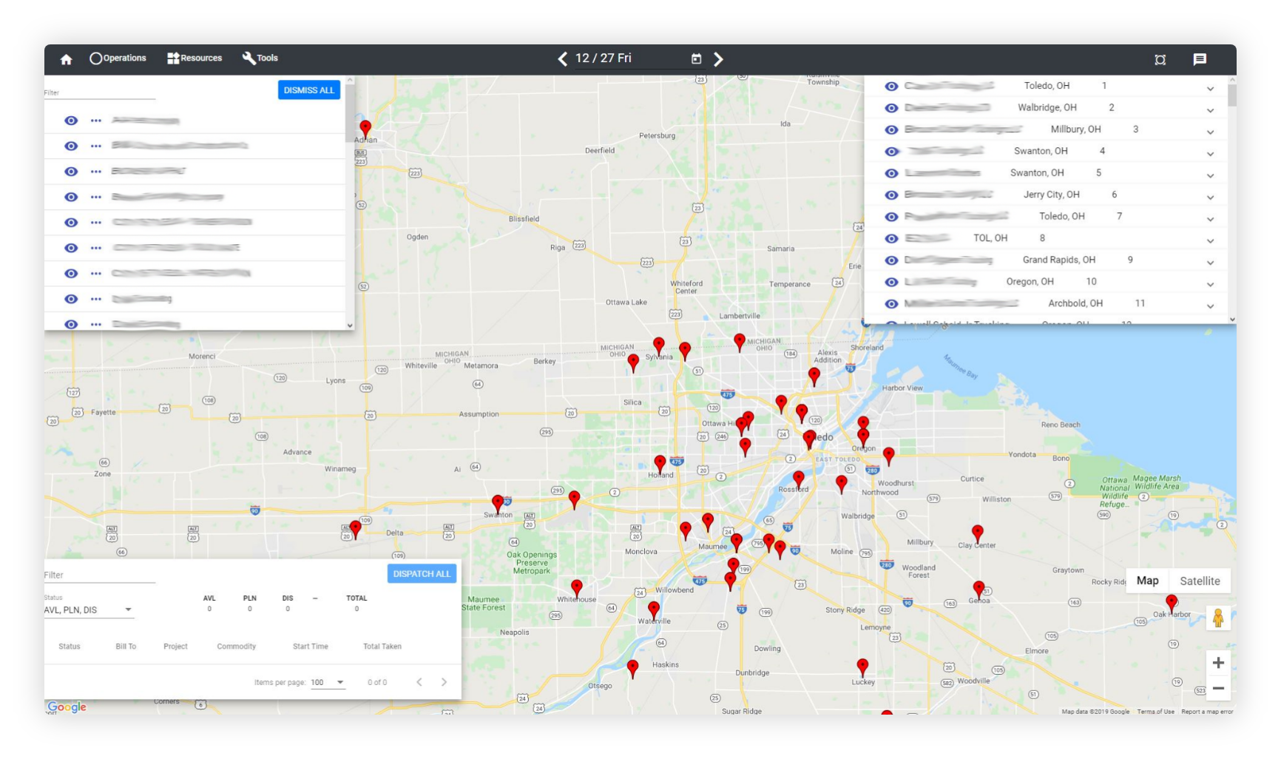The width and height of the screenshot is (1281, 759).
Task: Expand the Millbury, OH row
Action: 1210,132
